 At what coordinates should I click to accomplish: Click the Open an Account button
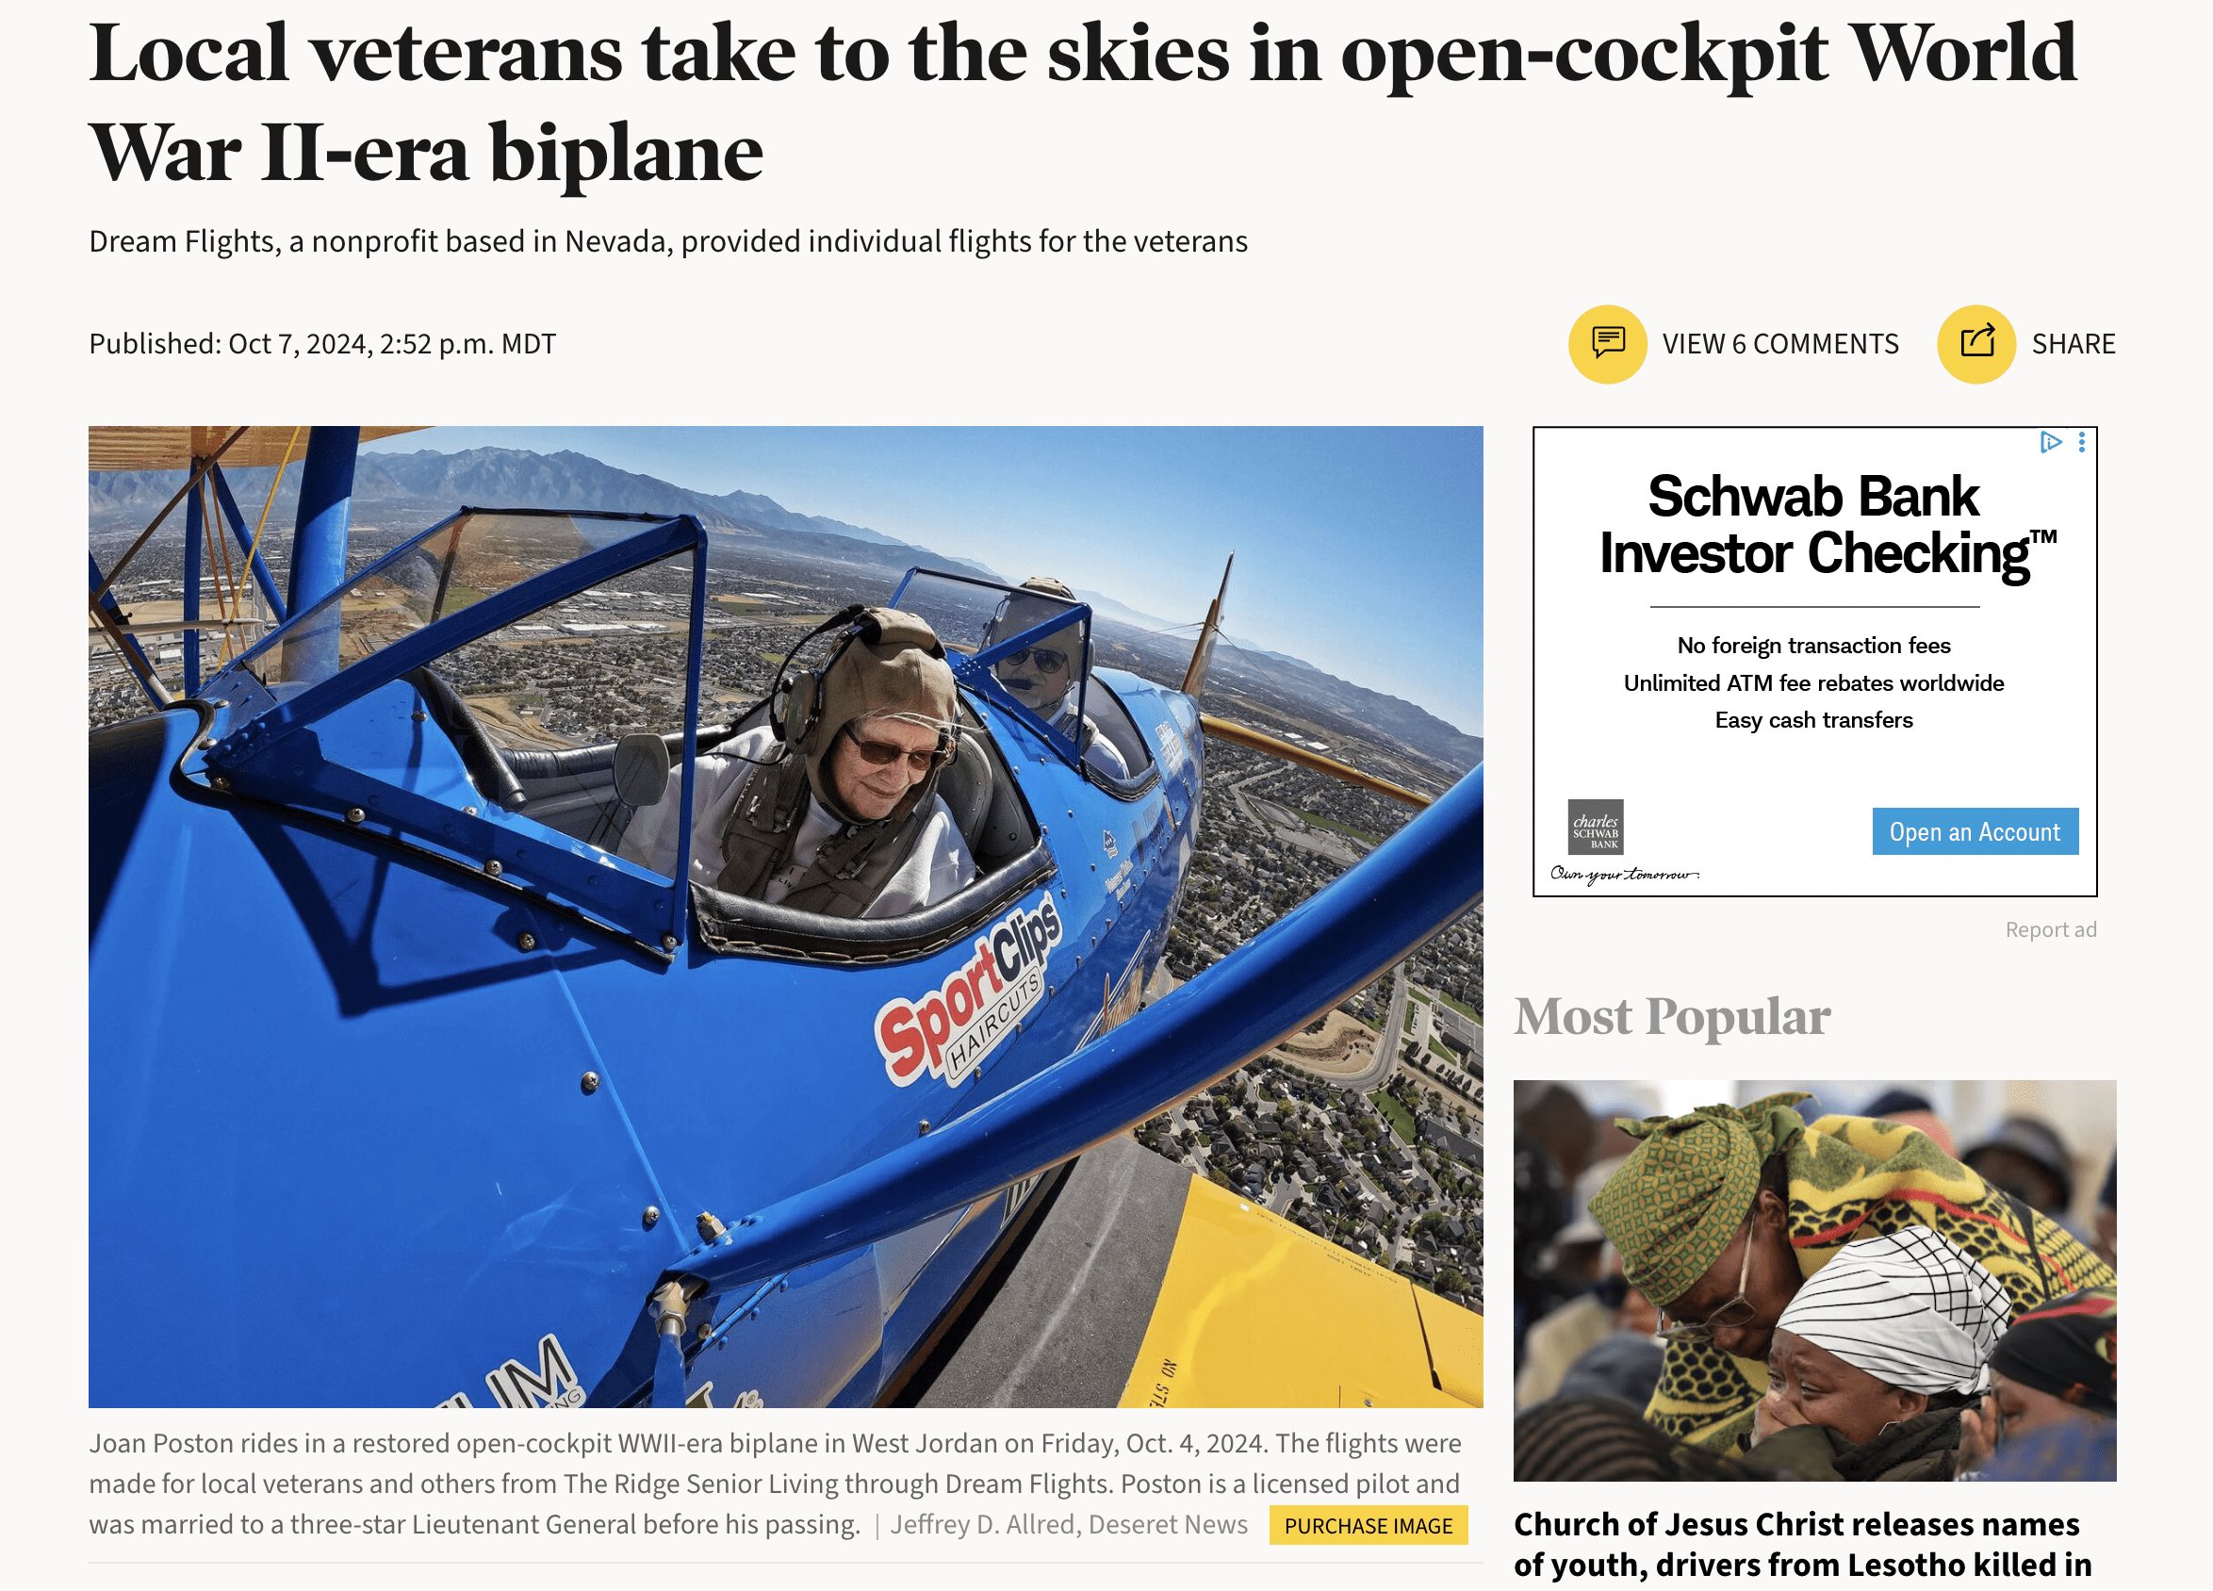pyautogui.click(x=1975, y=830)
